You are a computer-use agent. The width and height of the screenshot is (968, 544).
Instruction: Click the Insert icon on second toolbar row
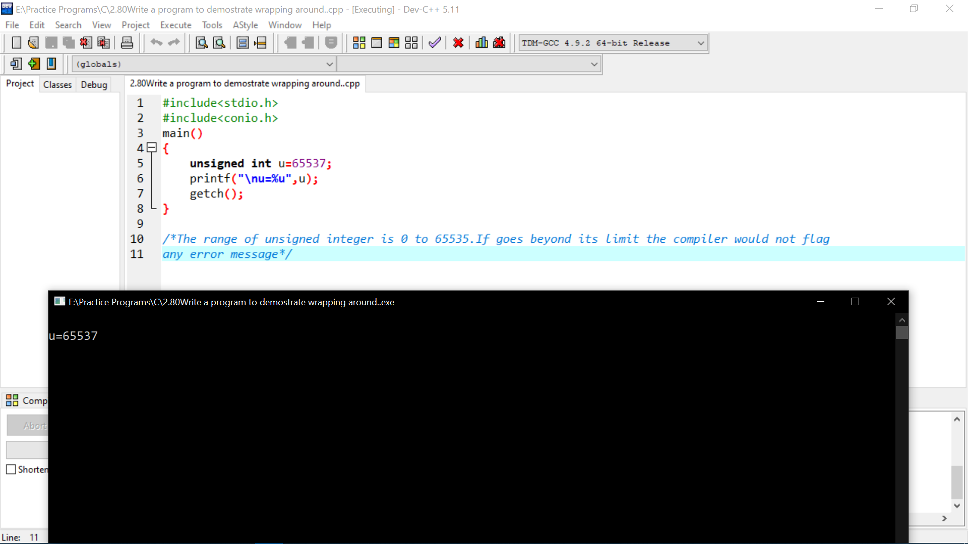(x=16, y=64)
